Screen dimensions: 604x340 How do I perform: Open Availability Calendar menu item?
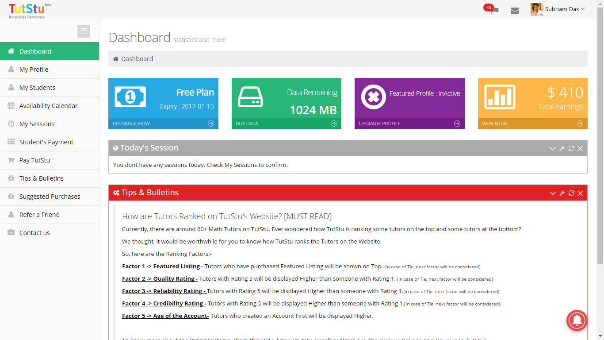tap(50, 106)
